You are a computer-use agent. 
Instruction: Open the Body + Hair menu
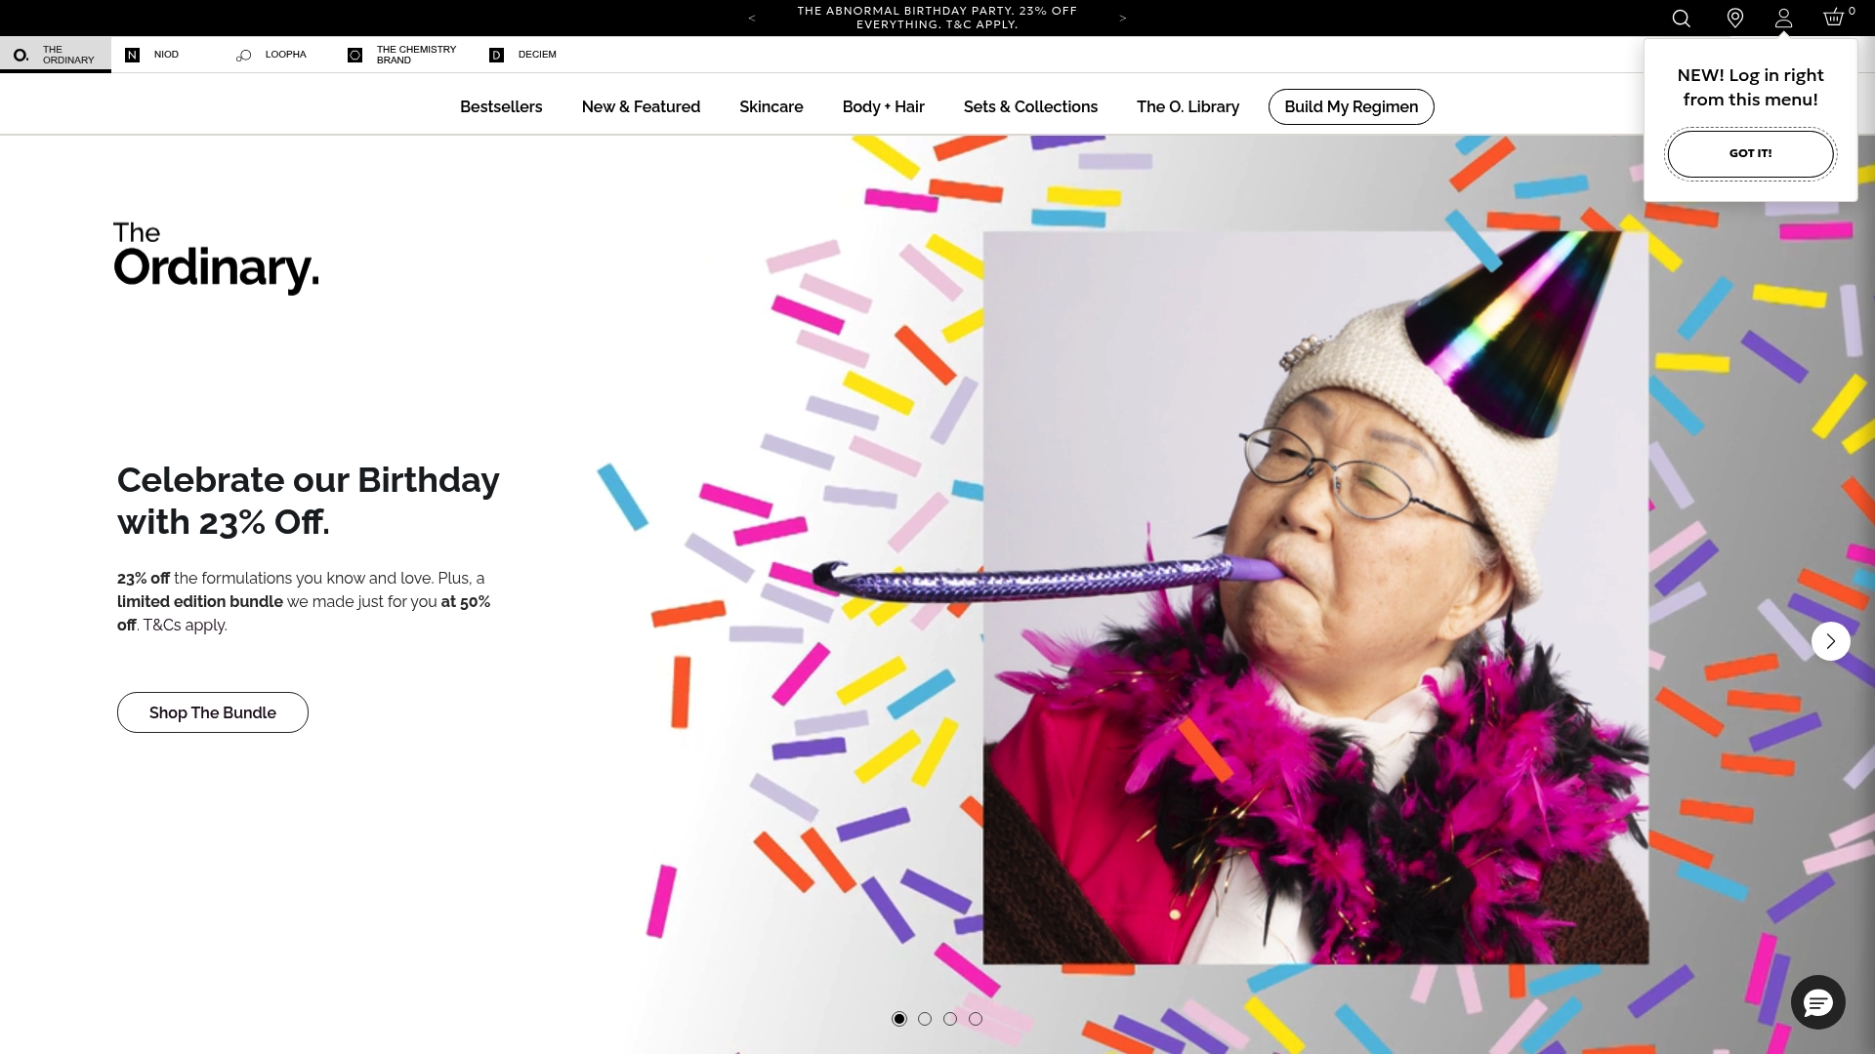[883, 106]
